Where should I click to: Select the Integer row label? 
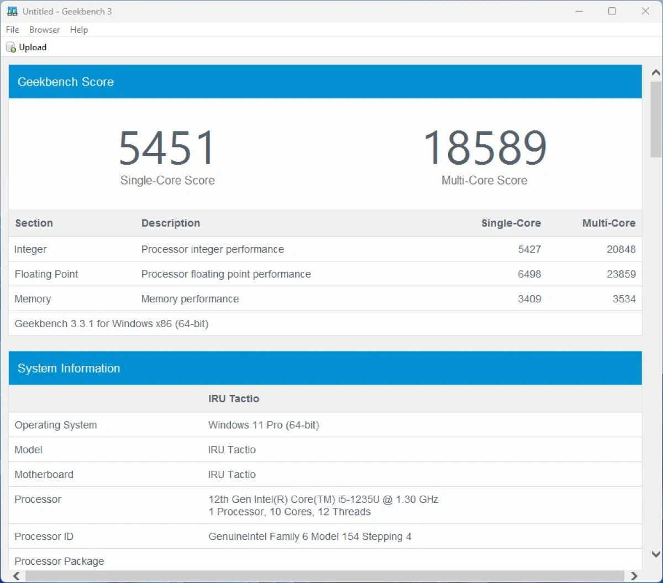pyautogui.click(x=31, y=249)
